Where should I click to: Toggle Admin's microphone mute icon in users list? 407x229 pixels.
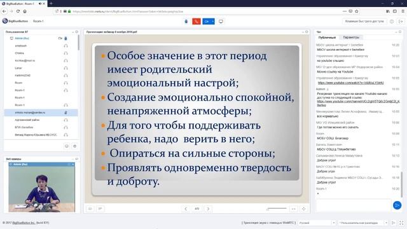click(66, 38)
